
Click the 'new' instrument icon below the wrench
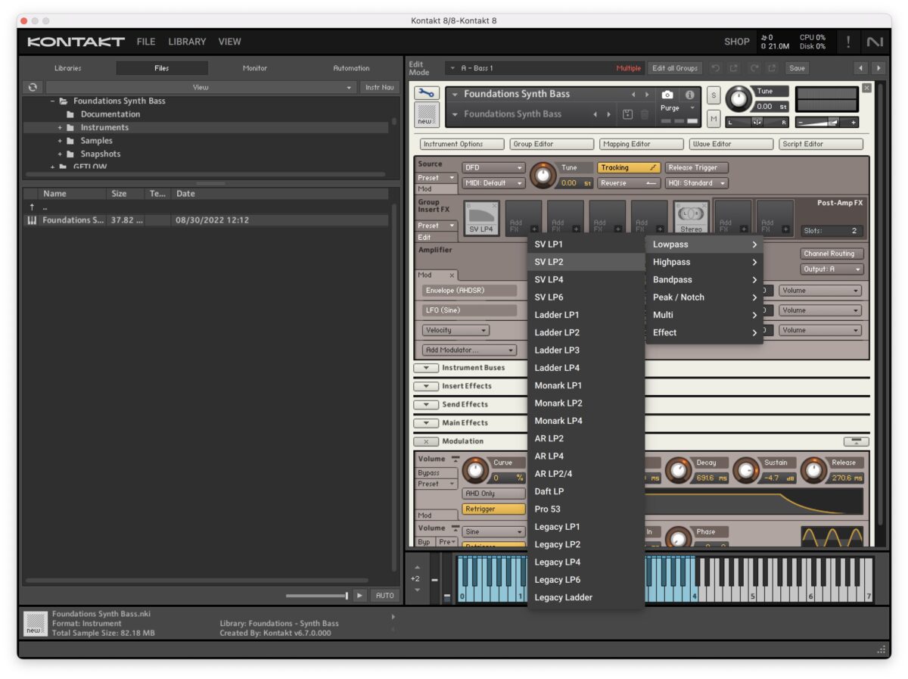428,116
